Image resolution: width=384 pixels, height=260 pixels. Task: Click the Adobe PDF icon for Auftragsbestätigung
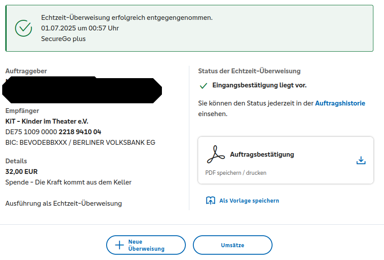click(x=216, y=154)
